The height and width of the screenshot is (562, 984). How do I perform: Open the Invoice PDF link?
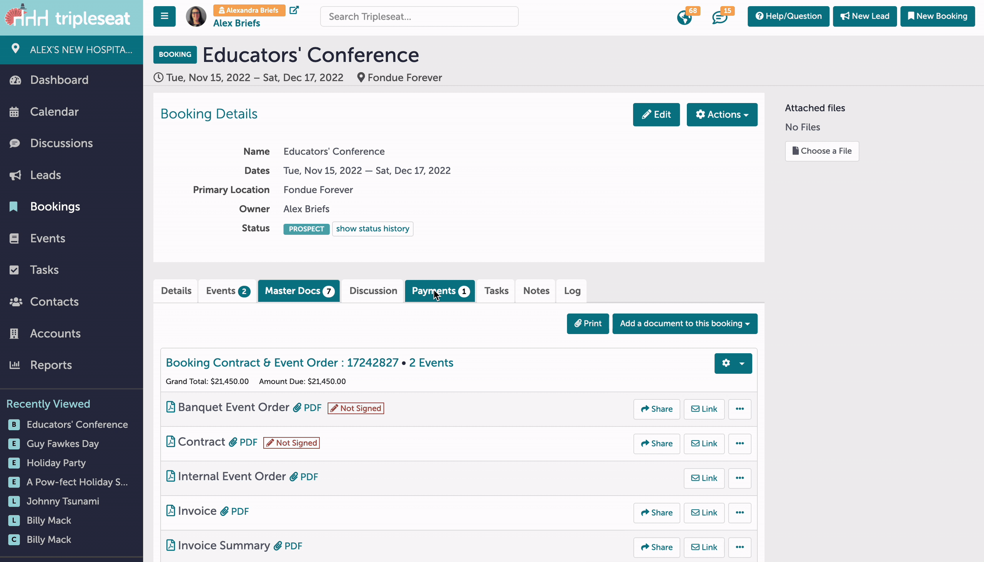(234, 511)
